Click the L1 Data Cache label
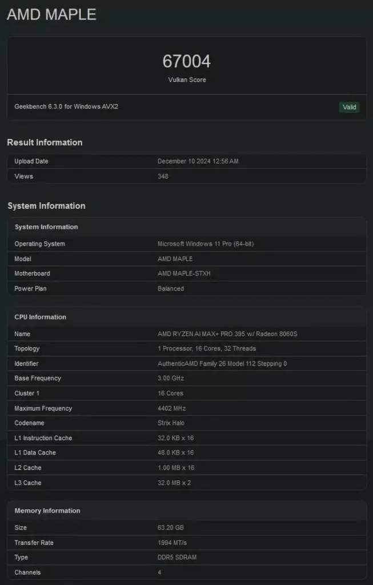373x585 pixels. (x=35, y=452)
